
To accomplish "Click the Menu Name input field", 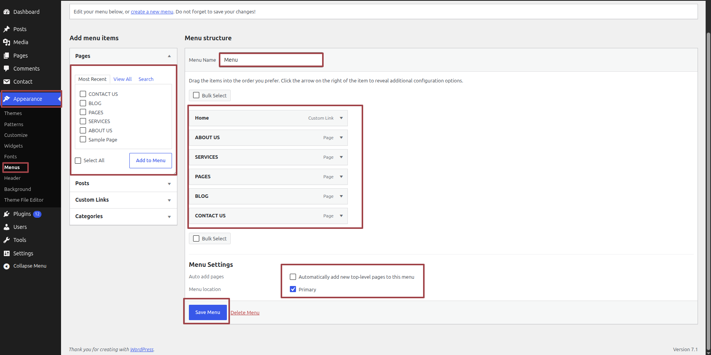I will [x=271, y=60].
